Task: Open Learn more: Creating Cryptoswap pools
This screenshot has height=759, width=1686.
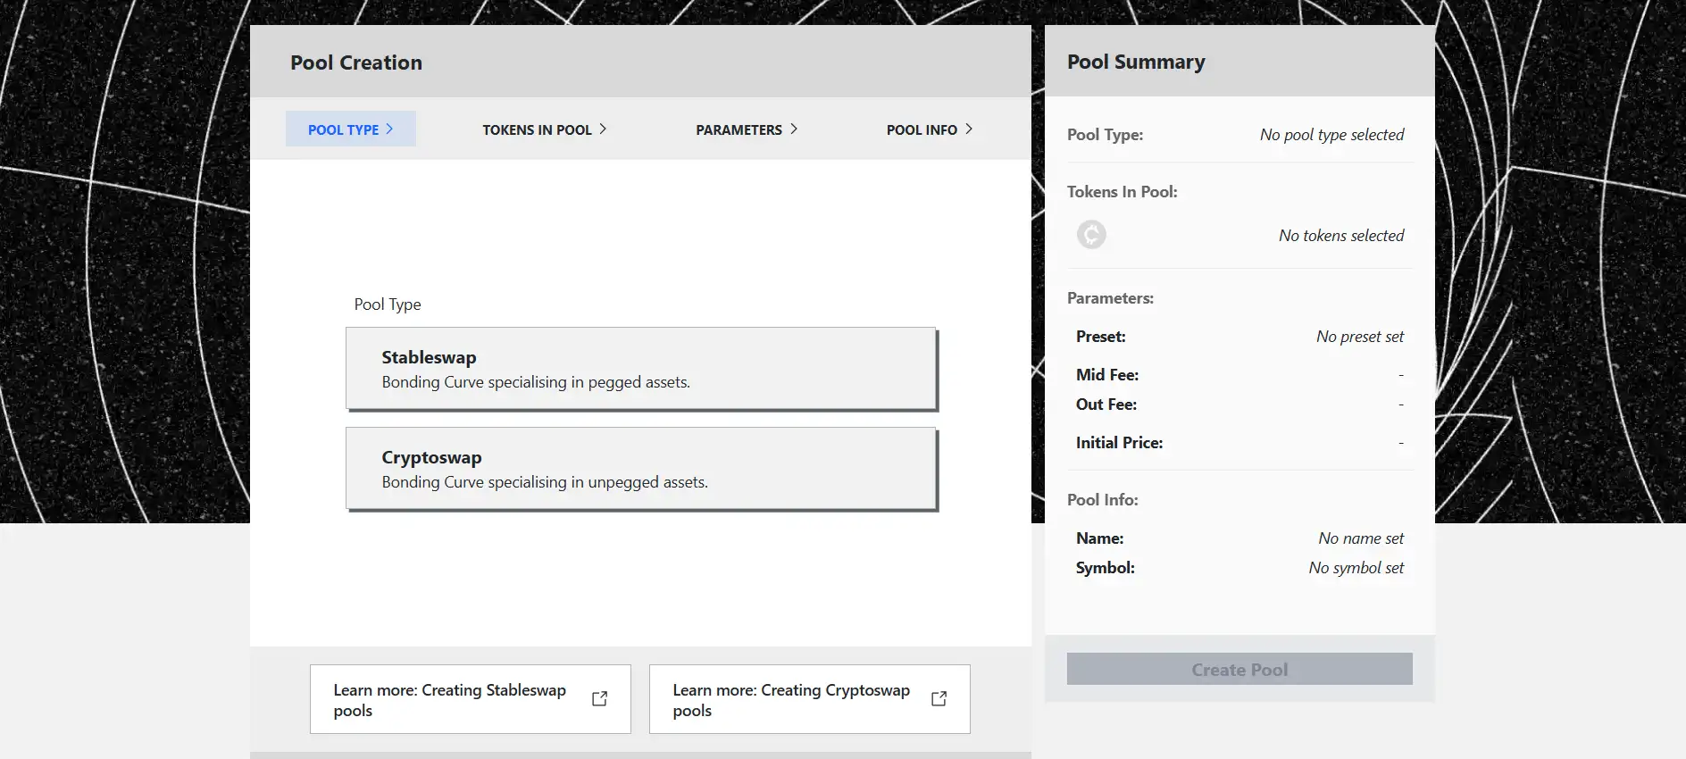Action: click(x=791, y=699)
